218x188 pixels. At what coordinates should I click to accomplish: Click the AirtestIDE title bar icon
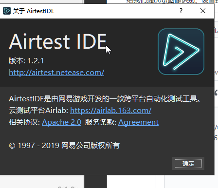(x=7, y=11)
